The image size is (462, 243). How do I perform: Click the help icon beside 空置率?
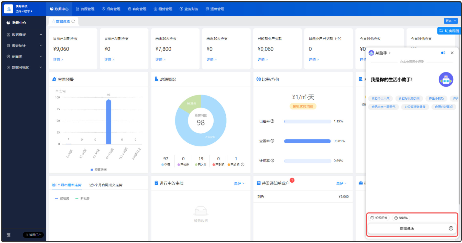click(272, 141)
